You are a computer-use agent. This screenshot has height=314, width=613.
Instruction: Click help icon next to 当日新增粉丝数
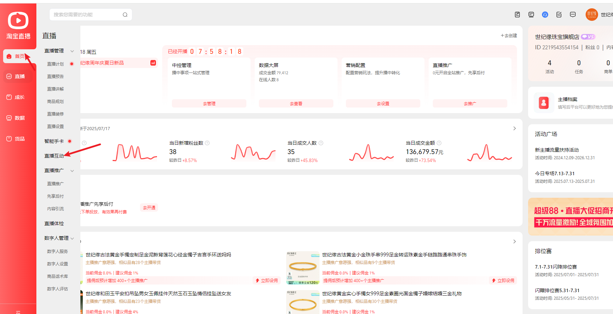207,143
